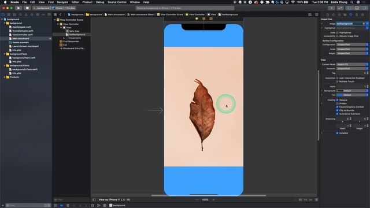Viewport: 370px width, 208px height.
Task: Open the Image name combo box arrow
Action: 367,24
